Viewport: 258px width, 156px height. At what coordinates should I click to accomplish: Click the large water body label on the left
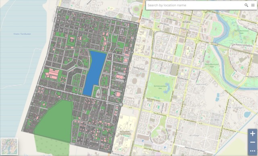(x=22, y=34)
